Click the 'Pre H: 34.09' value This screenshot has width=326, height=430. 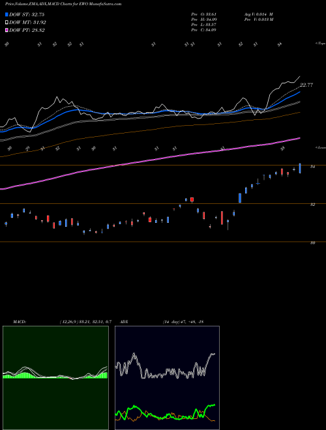[203, 20]
